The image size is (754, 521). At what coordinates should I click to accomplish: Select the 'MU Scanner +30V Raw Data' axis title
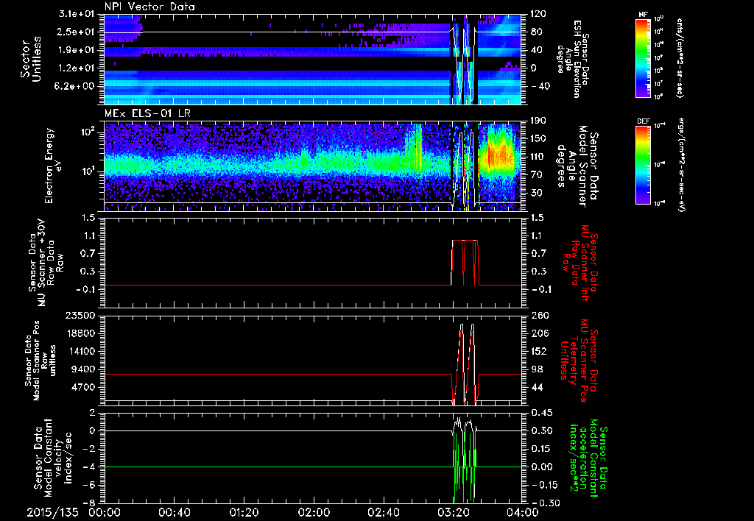pos(46,263)
